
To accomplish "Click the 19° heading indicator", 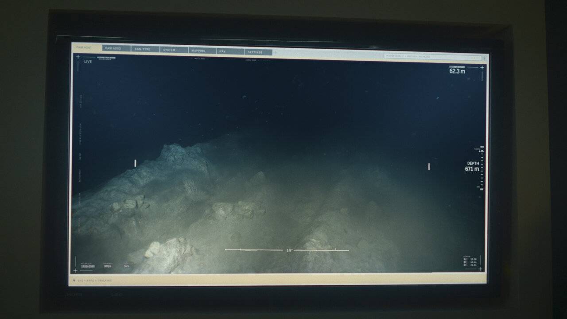I will [289, 250].
